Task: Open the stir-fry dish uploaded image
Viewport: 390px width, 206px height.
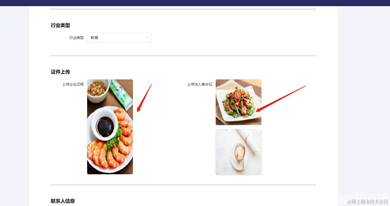Action: (239, 102)
